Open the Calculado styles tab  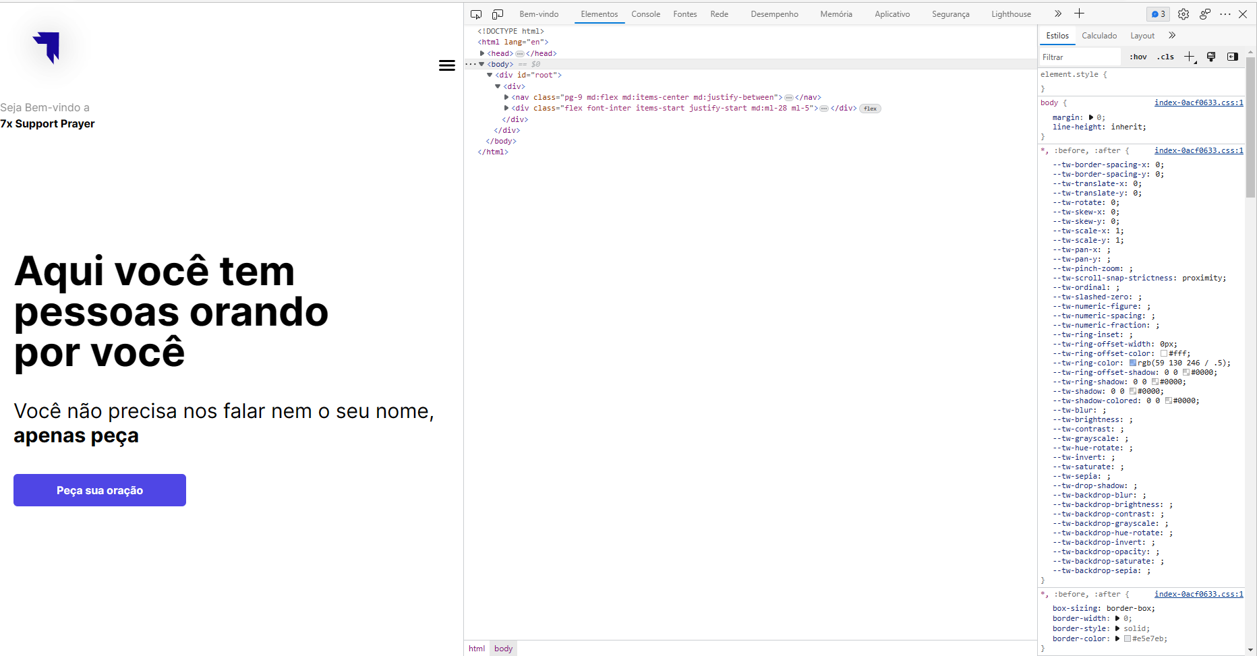point(1099,36)
